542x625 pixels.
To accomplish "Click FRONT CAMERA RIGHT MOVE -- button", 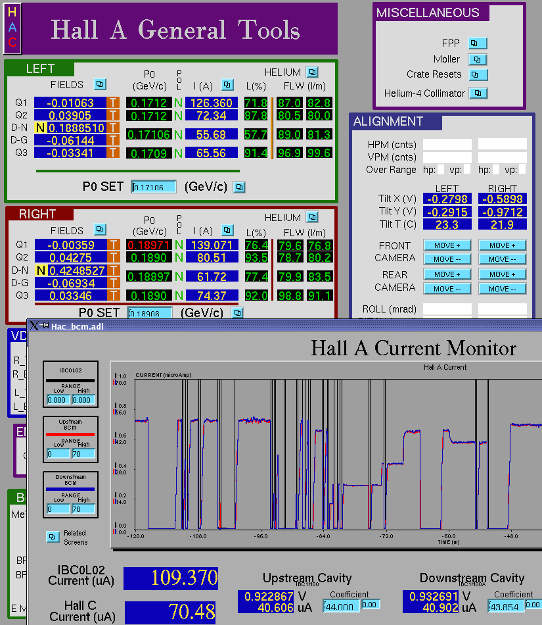I will tap(502, 259).
